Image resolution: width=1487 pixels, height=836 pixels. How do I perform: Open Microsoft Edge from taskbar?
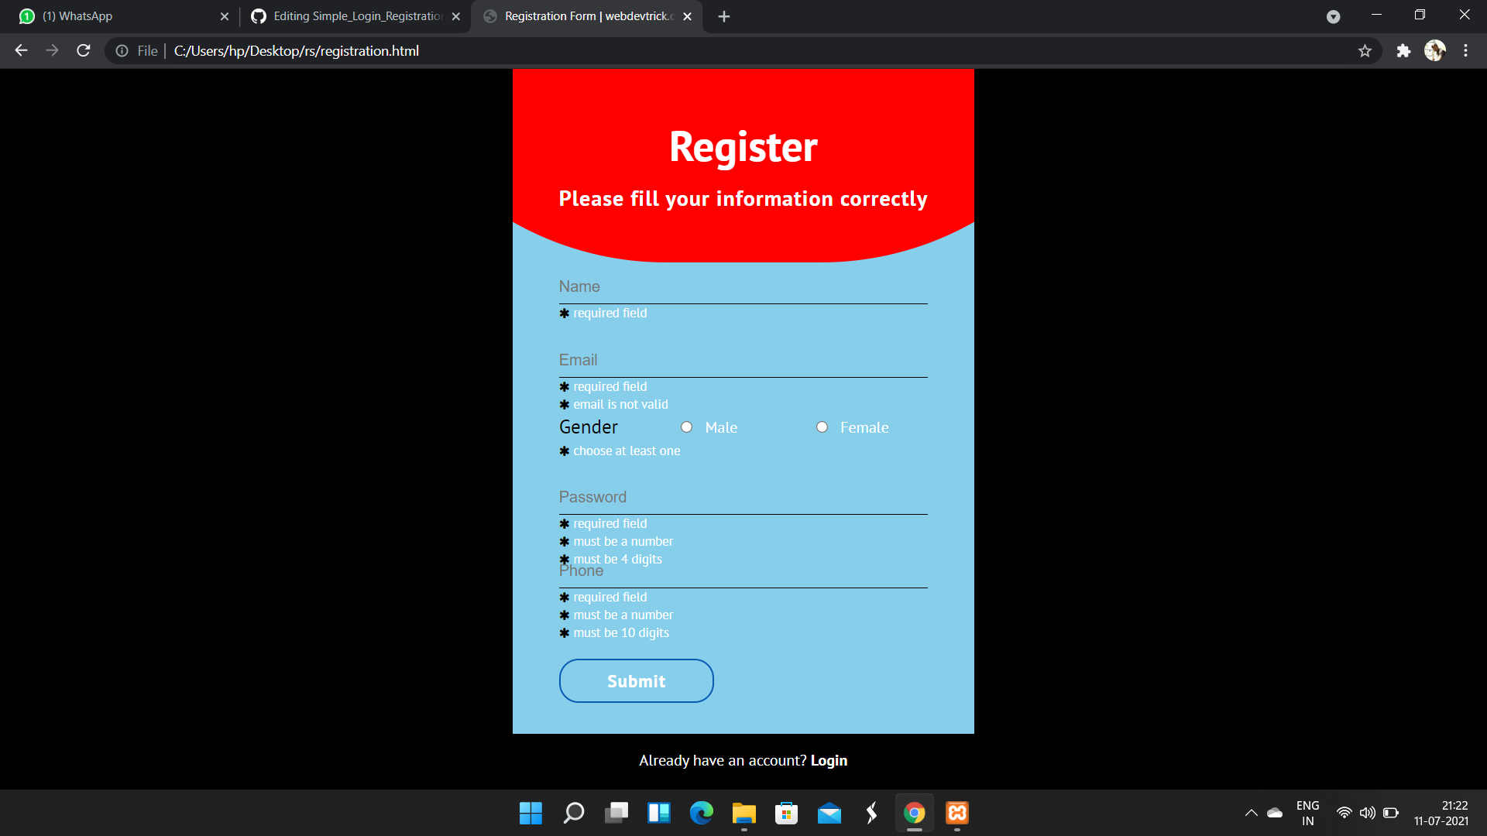tap(702, 813)
